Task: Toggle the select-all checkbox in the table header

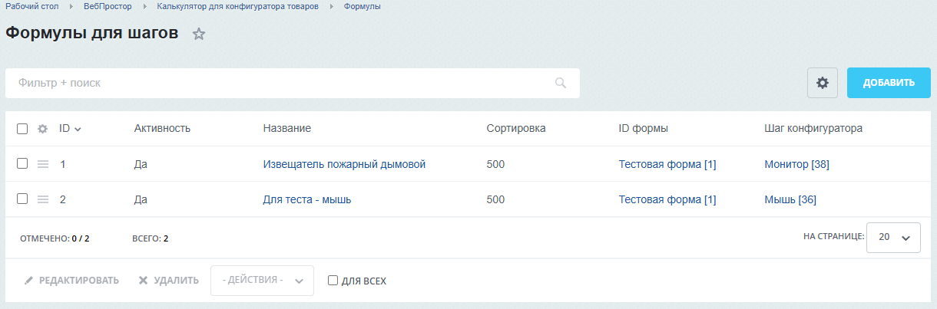Action: tap(22, 129)
